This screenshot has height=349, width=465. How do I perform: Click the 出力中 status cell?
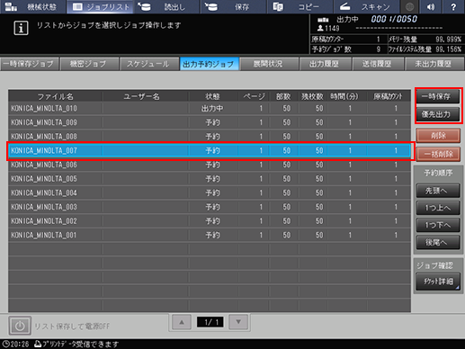pyautogui.click(x=212, y=109)
